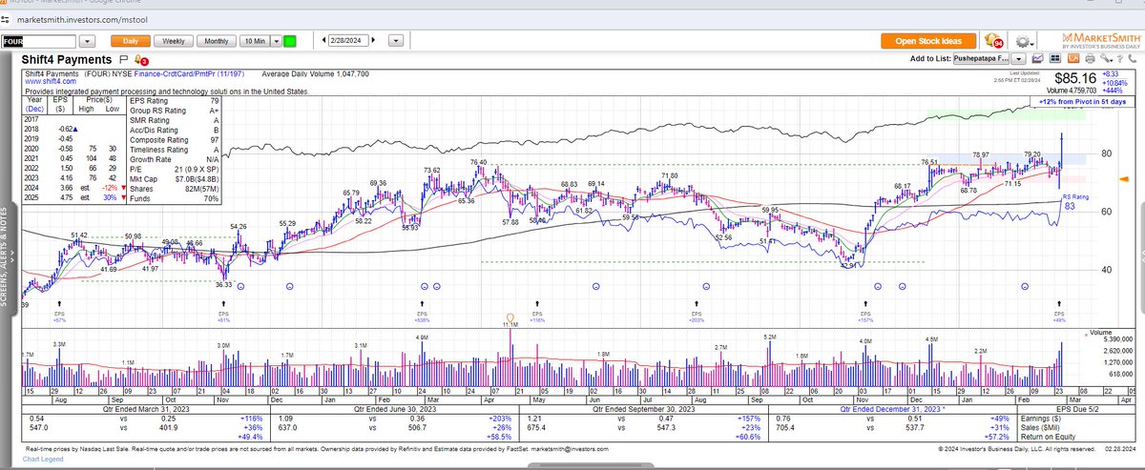Toggle the green real-time indicator square
The image size is (1145, 470).
click(x=289, y=42)
